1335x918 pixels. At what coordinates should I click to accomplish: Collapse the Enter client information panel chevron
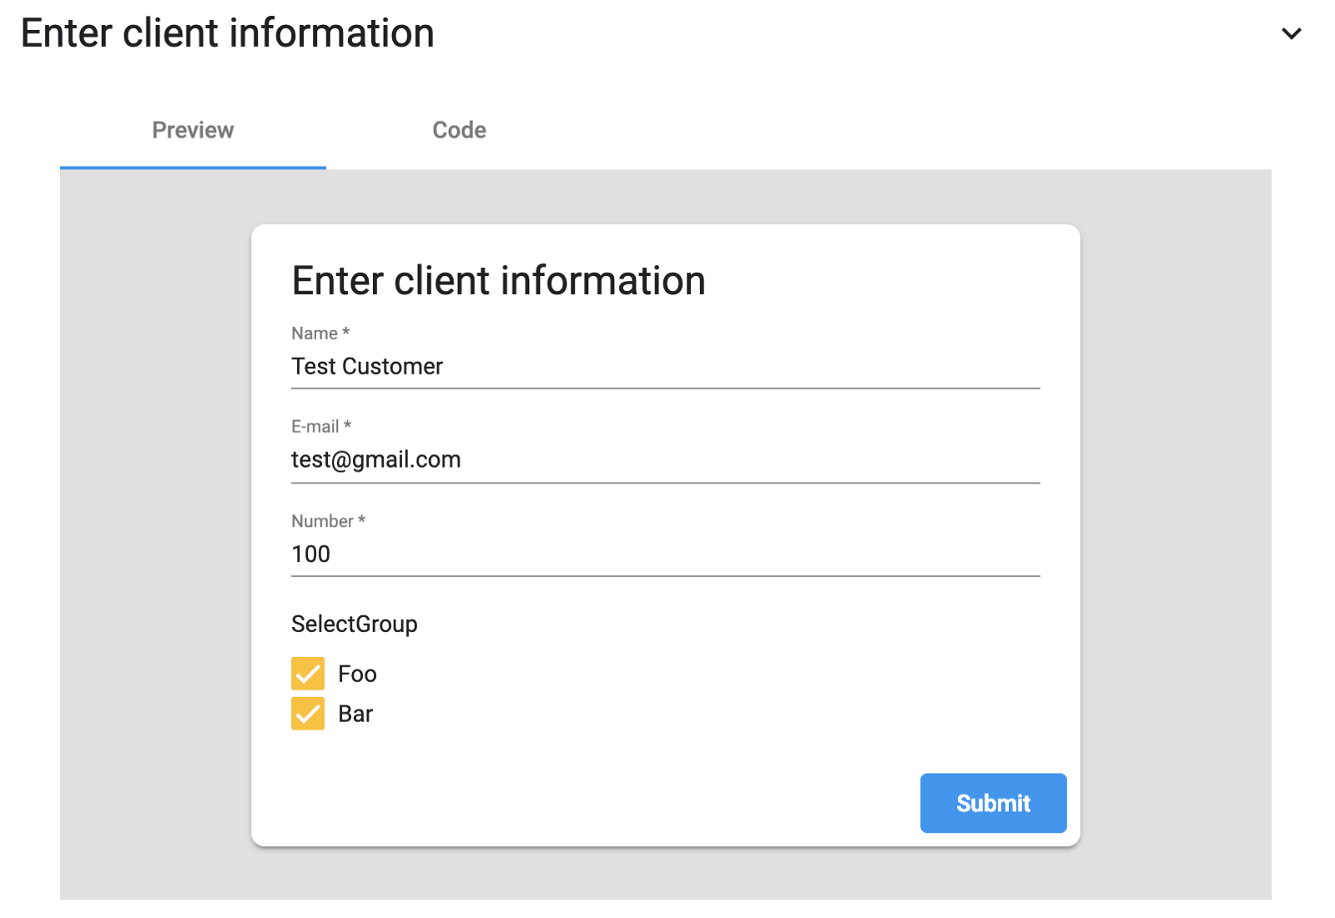tap(1291, 34)
